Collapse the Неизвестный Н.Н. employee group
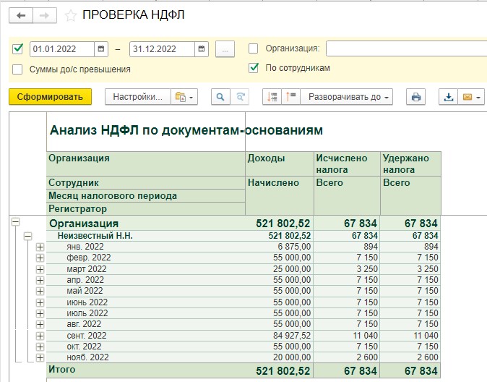487x382 pixels. (x=28, y=236)
